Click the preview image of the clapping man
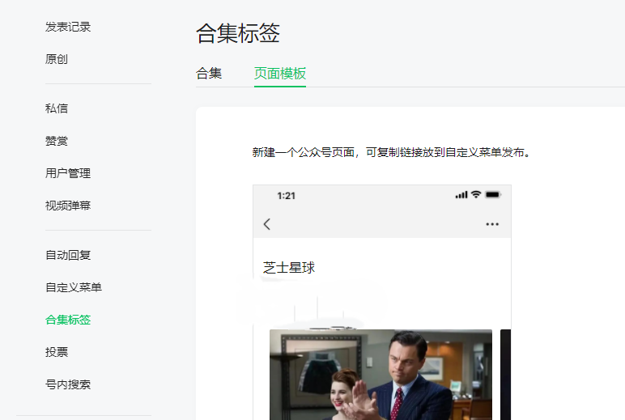Screen dimensions: 625x420 [381, 375]
